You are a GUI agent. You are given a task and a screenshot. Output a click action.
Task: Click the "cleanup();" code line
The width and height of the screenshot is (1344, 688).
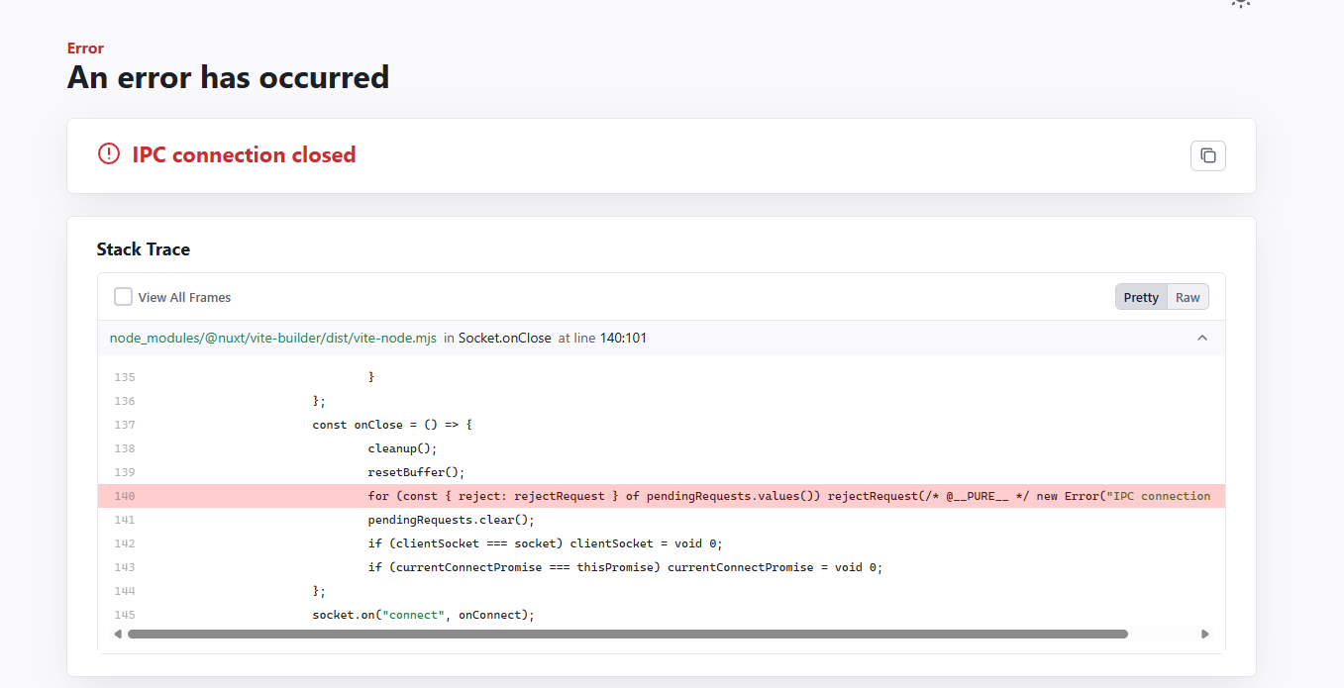[x=402, y=448]
